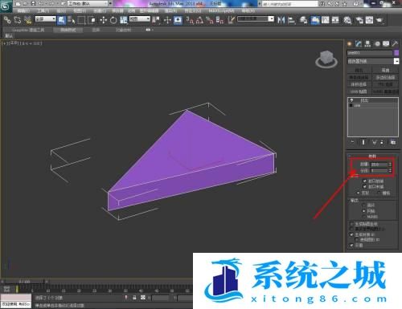Open the Material Editor
402x309 pixels.
[347, 20]
